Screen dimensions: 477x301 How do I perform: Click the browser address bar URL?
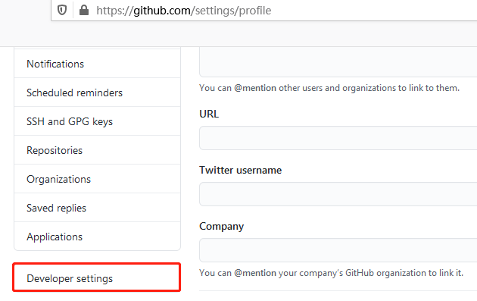pos(183,11)
